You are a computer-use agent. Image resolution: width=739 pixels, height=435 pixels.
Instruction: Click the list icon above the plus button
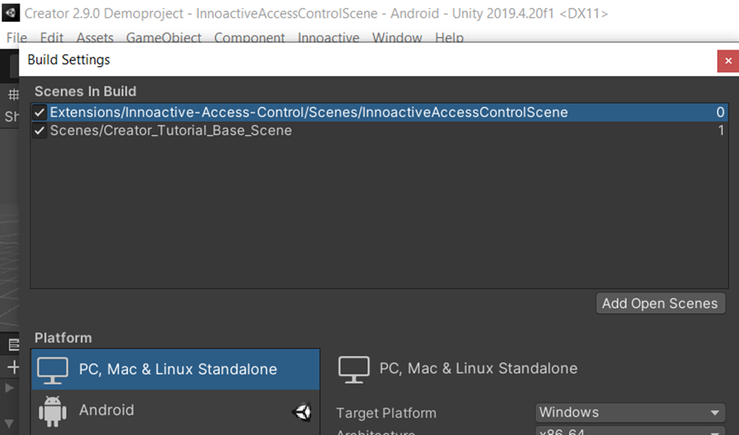click(13, 345)
